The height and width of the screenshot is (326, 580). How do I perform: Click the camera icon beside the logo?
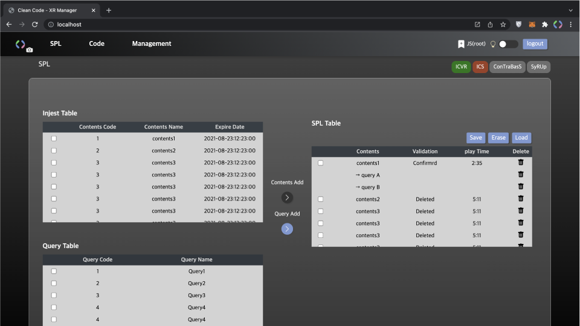[x=30, y=50]
